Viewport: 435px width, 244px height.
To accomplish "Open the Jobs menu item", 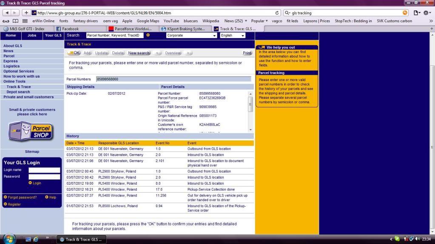I will [32, 36].
